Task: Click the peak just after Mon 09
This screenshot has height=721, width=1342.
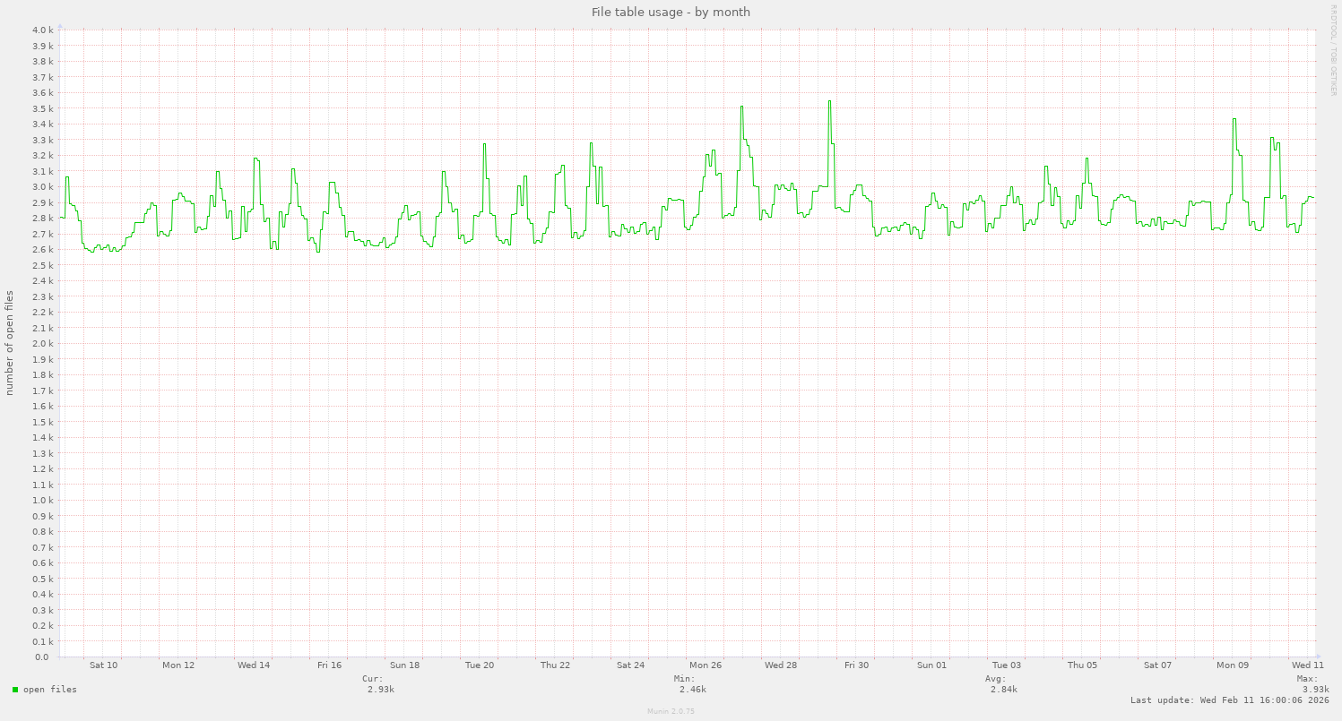Action: (x=1235, y=119)
